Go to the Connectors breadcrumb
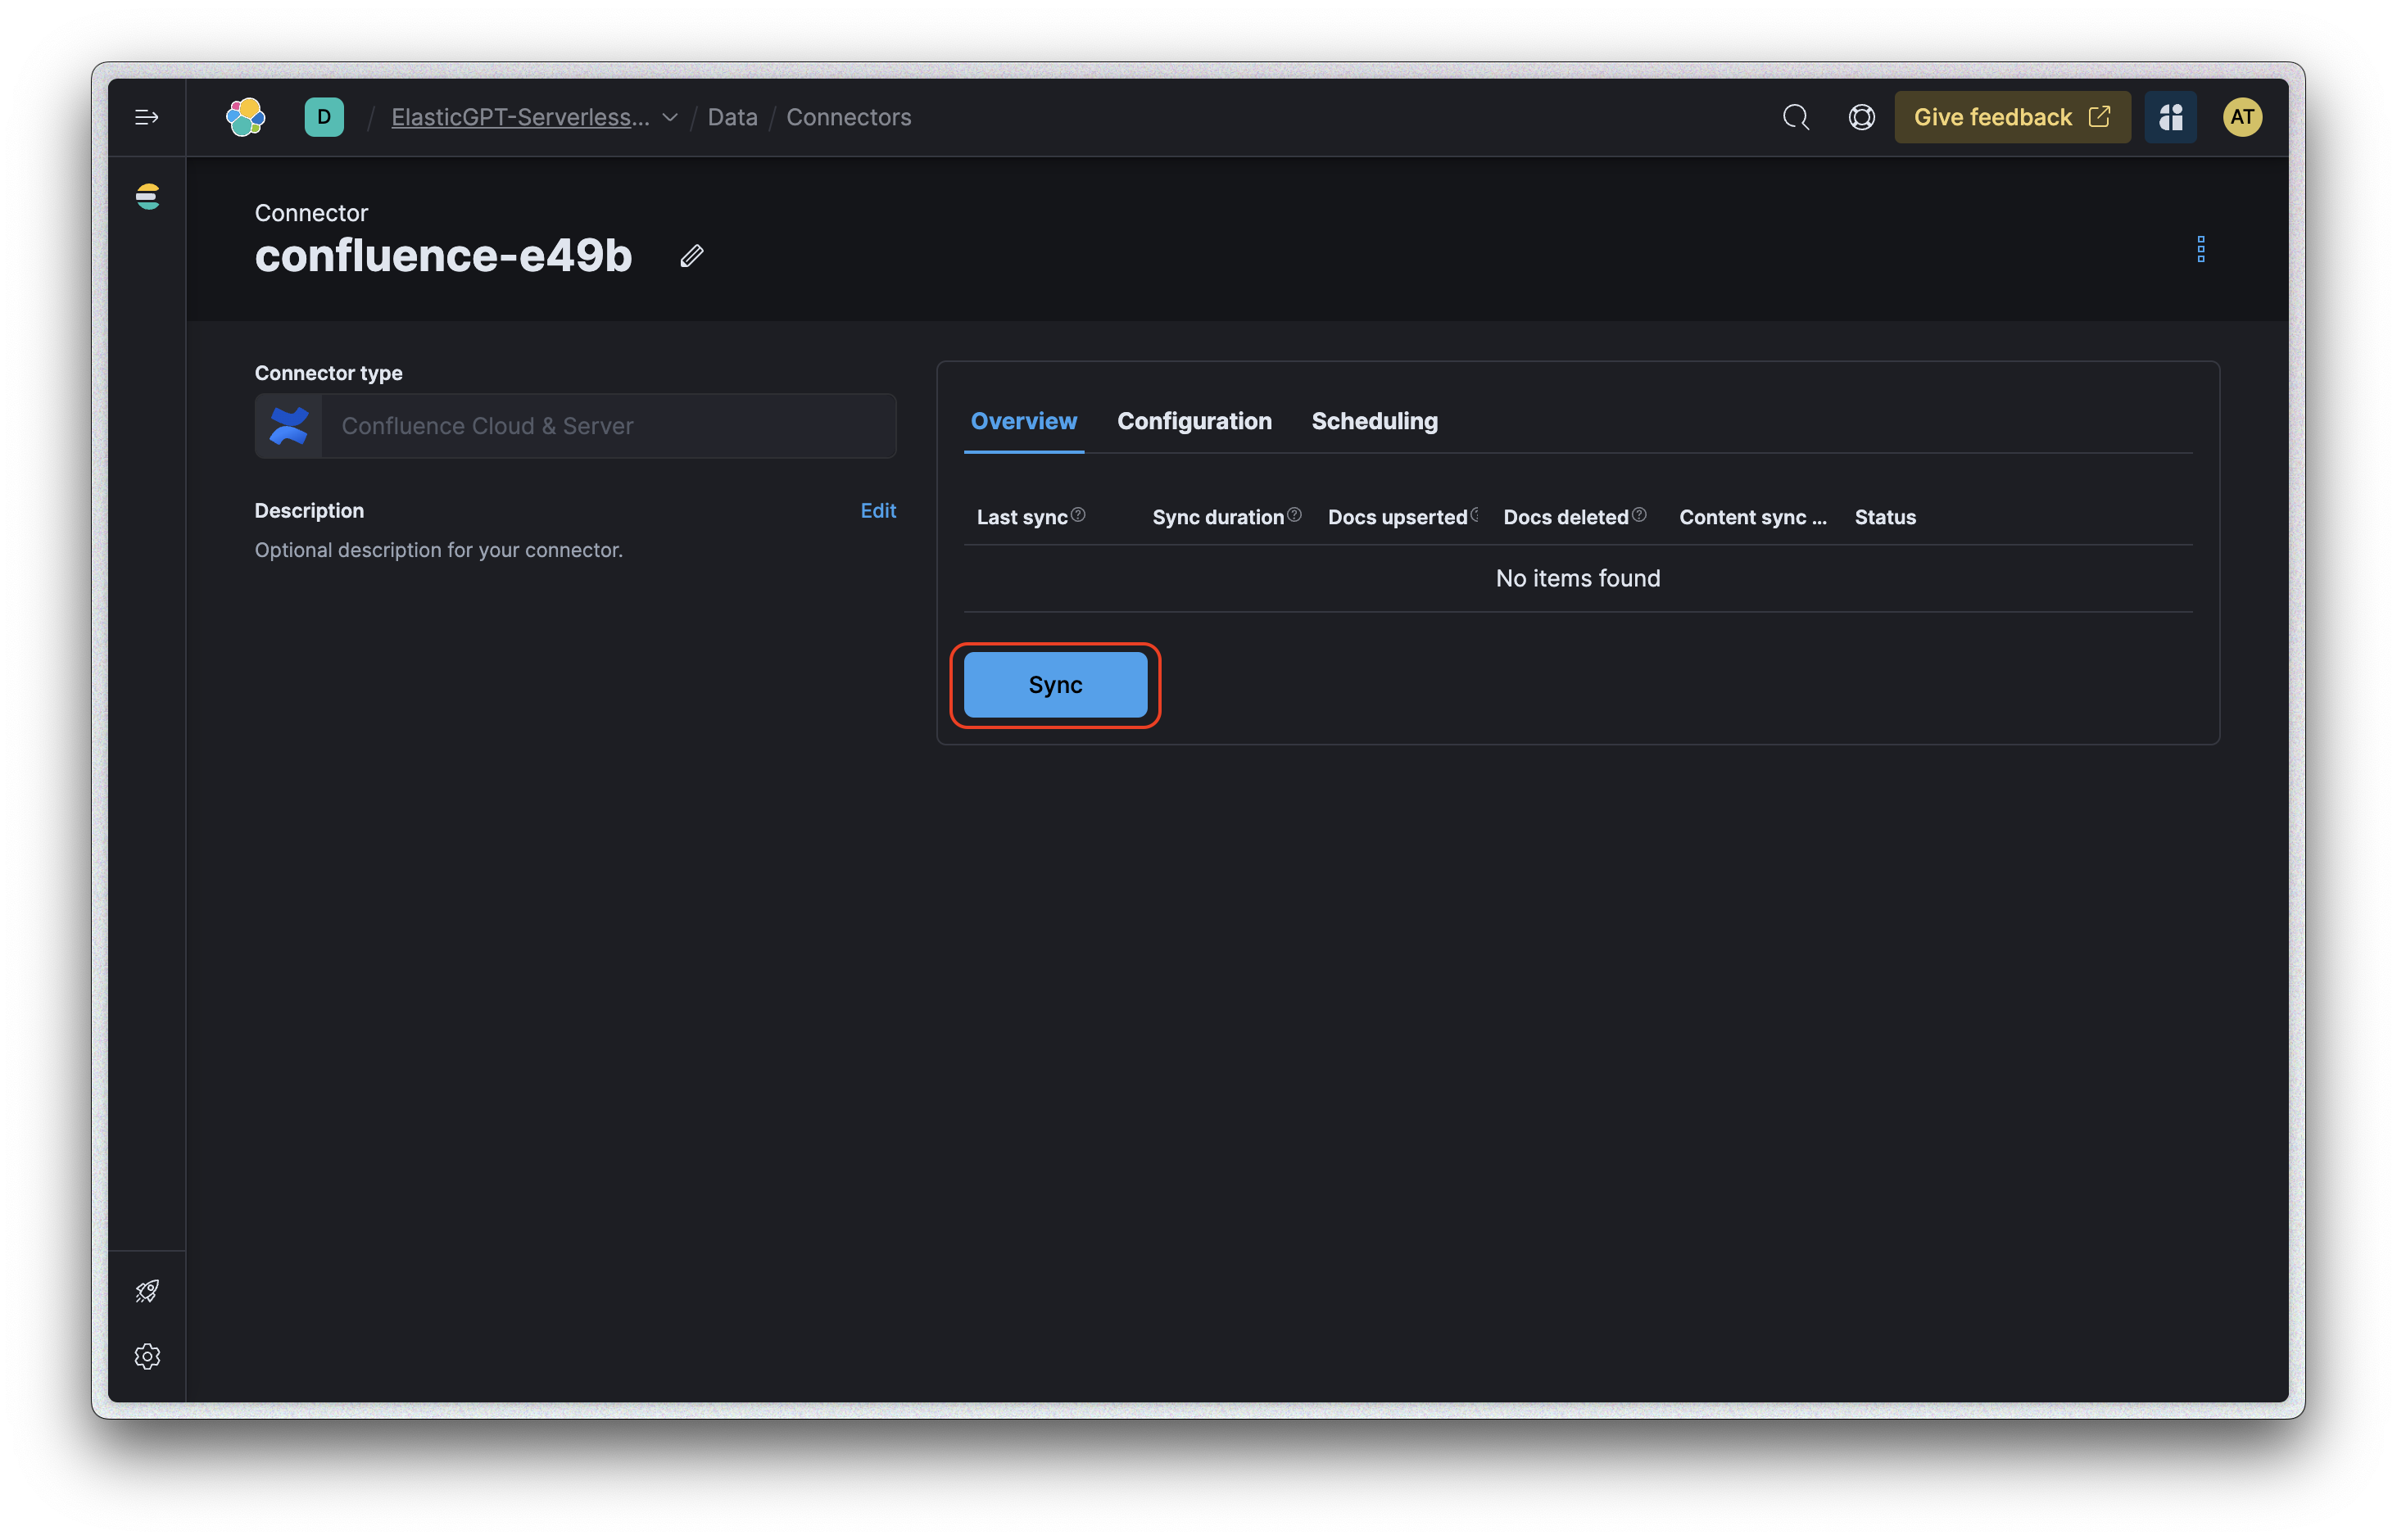The height and width of the screenshot is (1540, 2397). (848, 117)
